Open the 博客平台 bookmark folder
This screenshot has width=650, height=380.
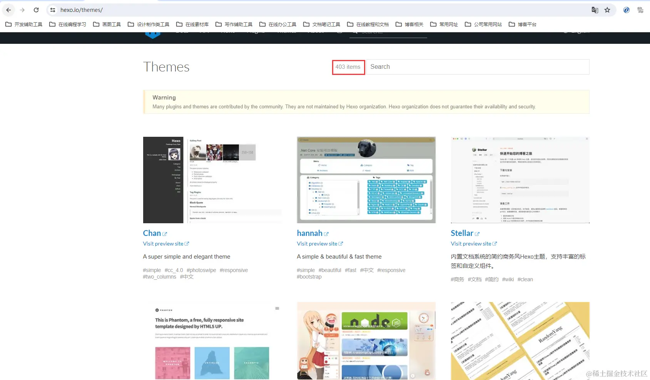pyautogui.click(x=523, y=24)
